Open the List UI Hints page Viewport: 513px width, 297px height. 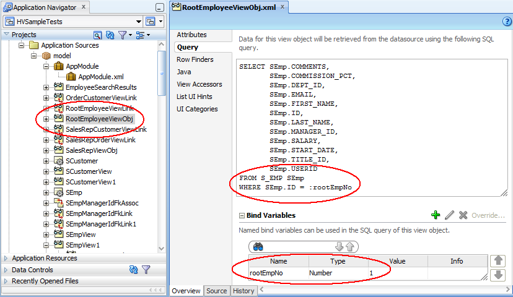coord(195,97)
